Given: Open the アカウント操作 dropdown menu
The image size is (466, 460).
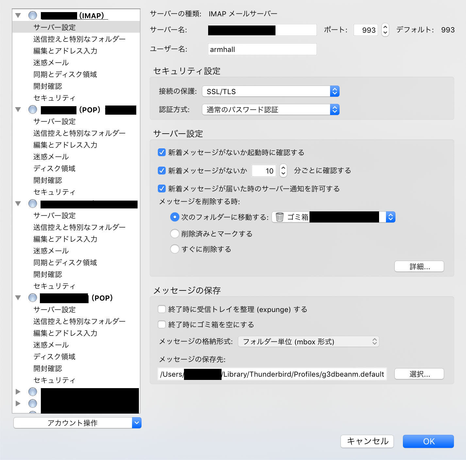Looking at the screenshot, I should pos(77,423).
